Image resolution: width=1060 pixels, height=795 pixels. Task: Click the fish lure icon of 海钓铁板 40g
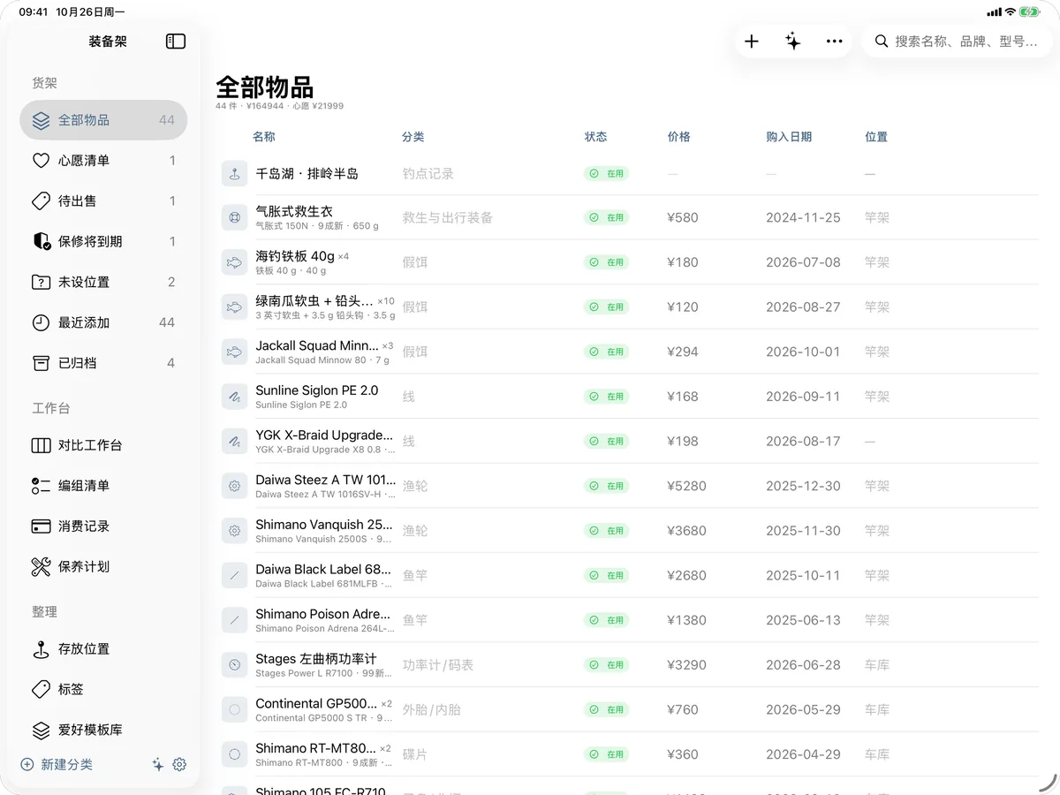(x=234, y=262)
